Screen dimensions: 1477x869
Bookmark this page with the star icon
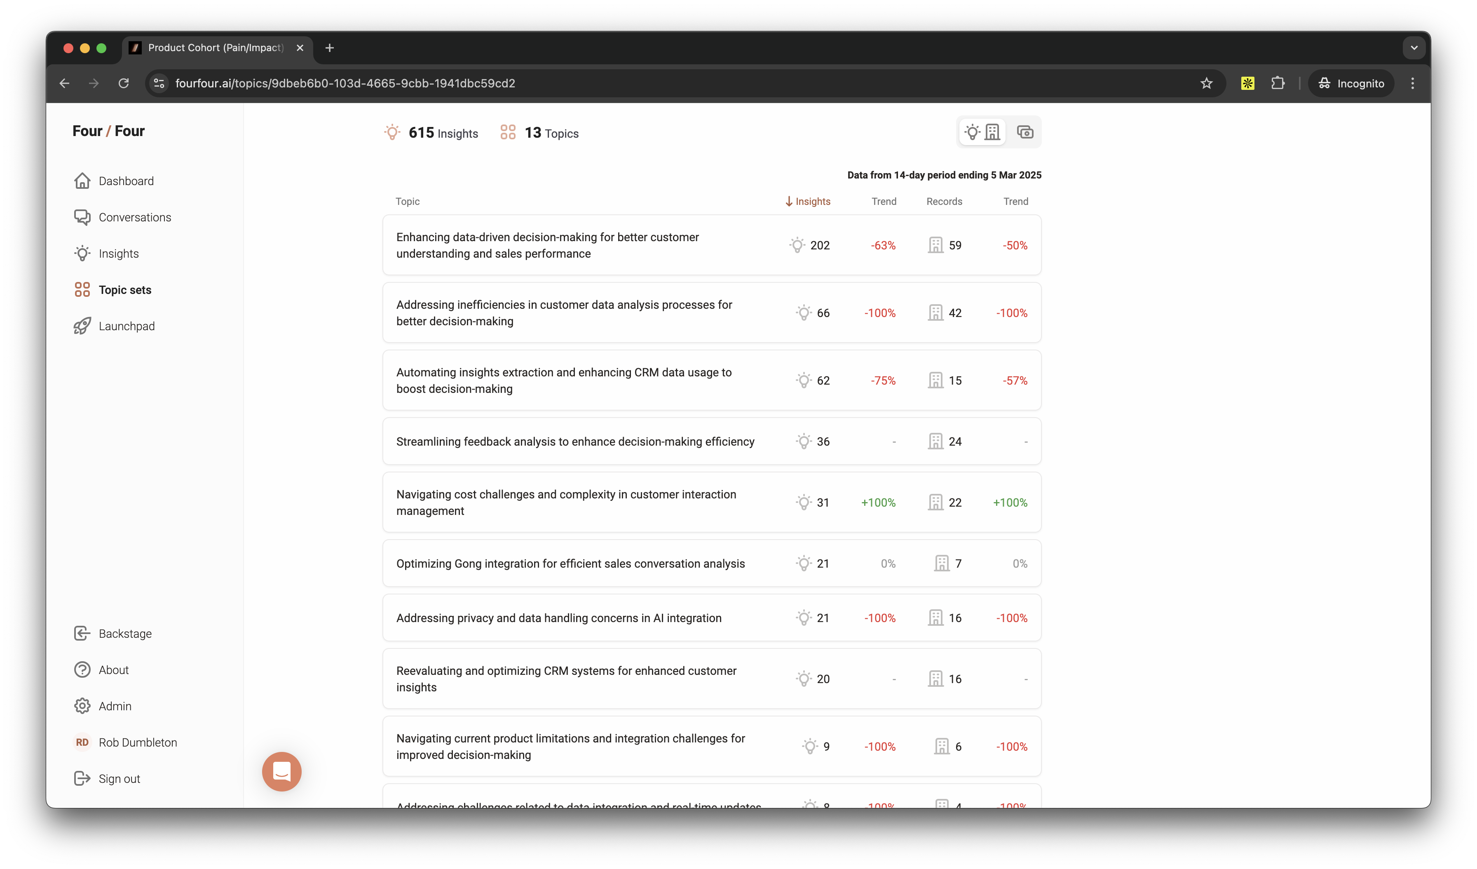pos(1206,83)
